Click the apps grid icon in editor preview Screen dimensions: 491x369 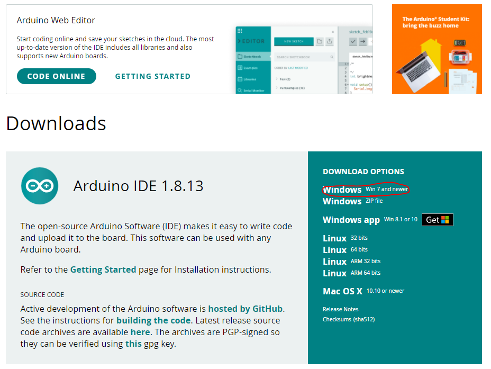240,31
